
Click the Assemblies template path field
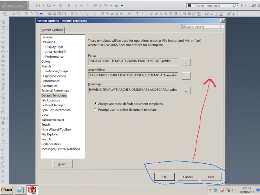point(133,76)
